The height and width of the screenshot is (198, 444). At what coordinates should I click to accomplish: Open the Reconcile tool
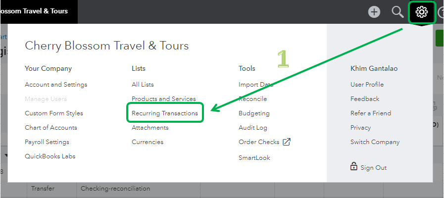click(252, 99)
